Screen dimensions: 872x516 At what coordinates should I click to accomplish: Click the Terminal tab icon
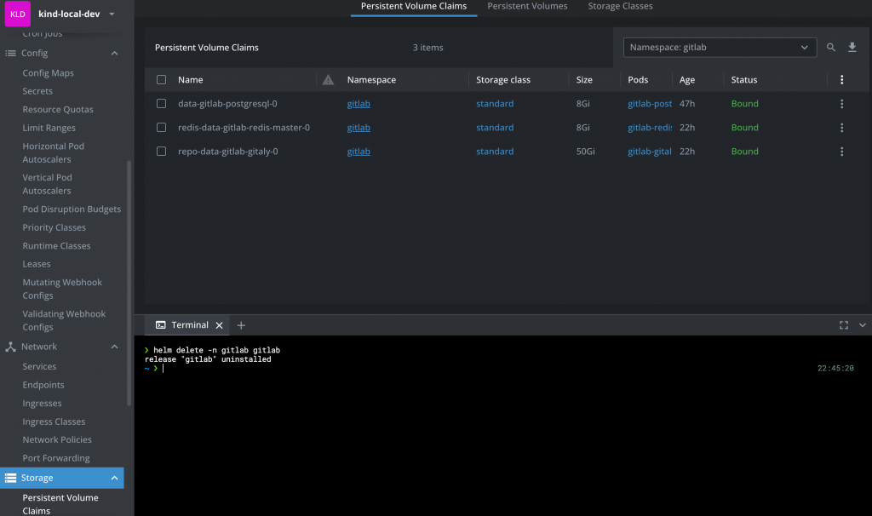(161, 325)
